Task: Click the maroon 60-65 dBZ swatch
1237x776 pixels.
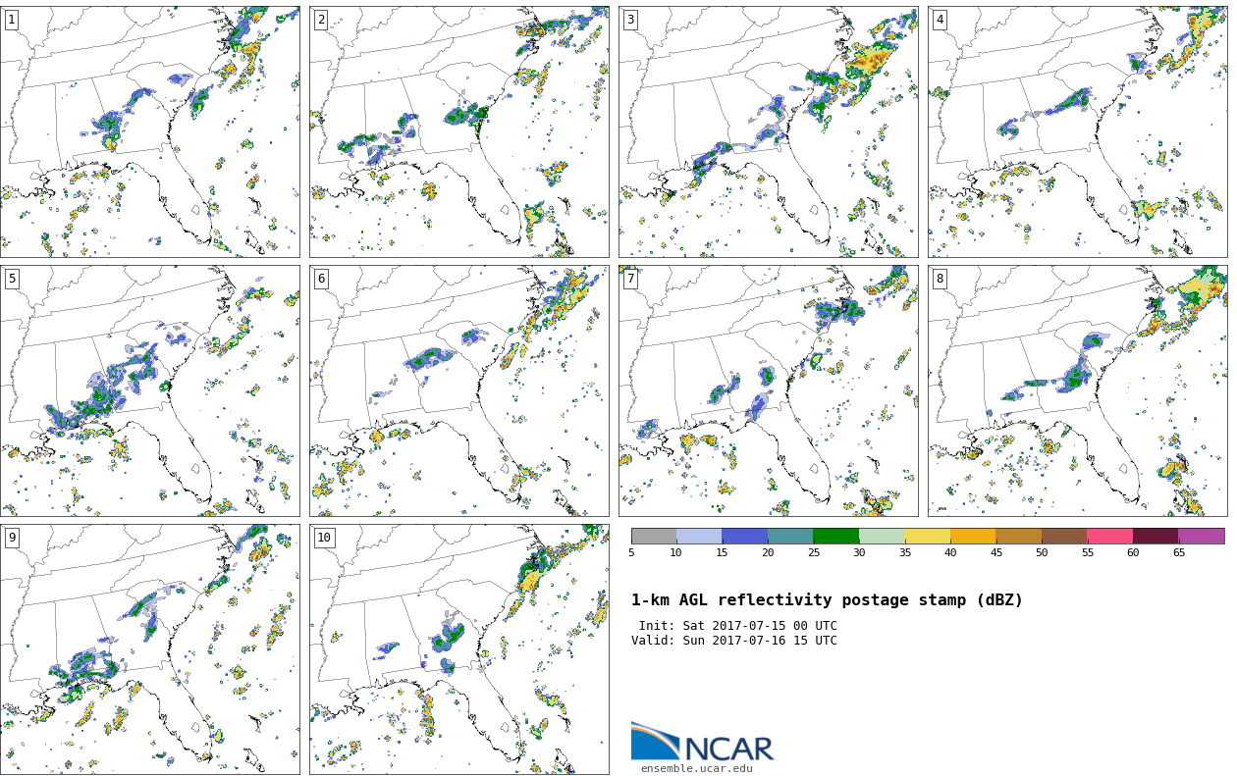Action: pos(1156,536)
